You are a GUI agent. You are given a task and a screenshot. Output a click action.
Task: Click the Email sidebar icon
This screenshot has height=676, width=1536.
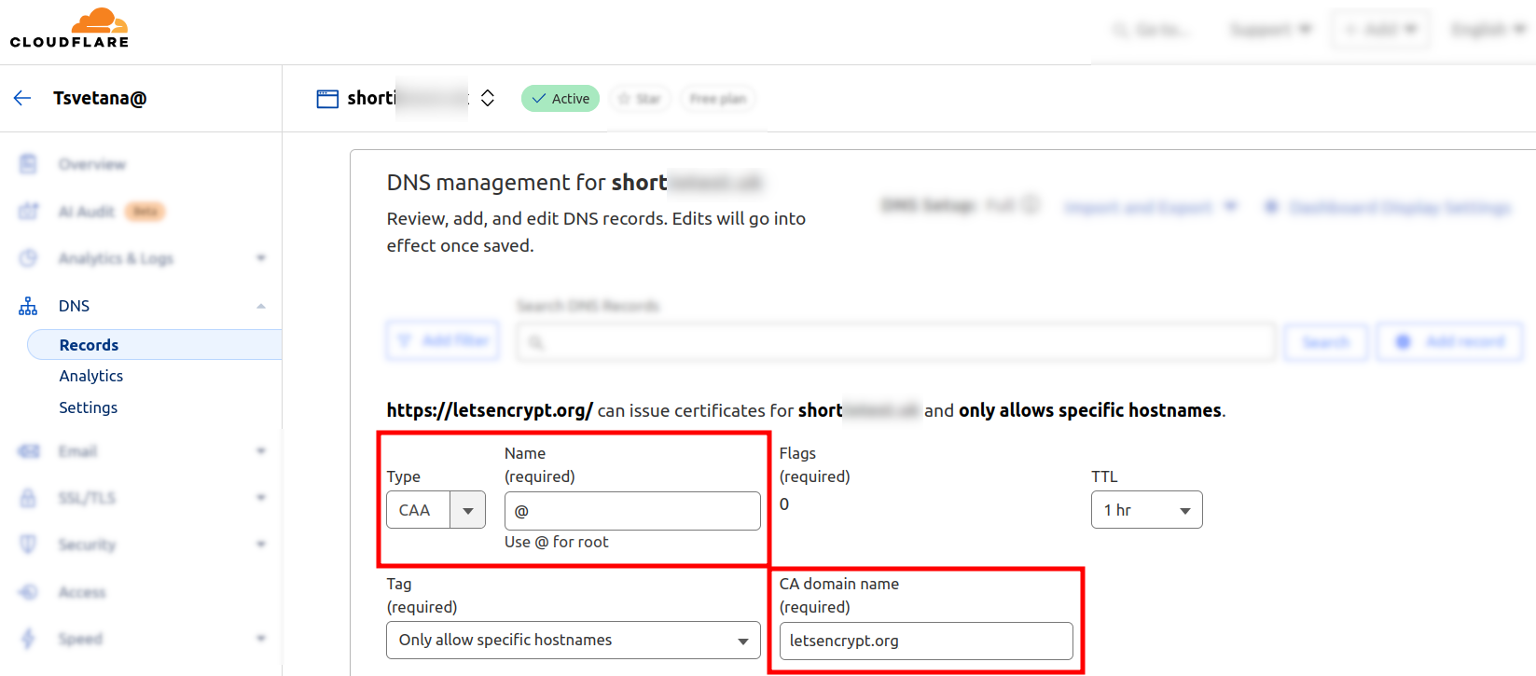(28, 451)
